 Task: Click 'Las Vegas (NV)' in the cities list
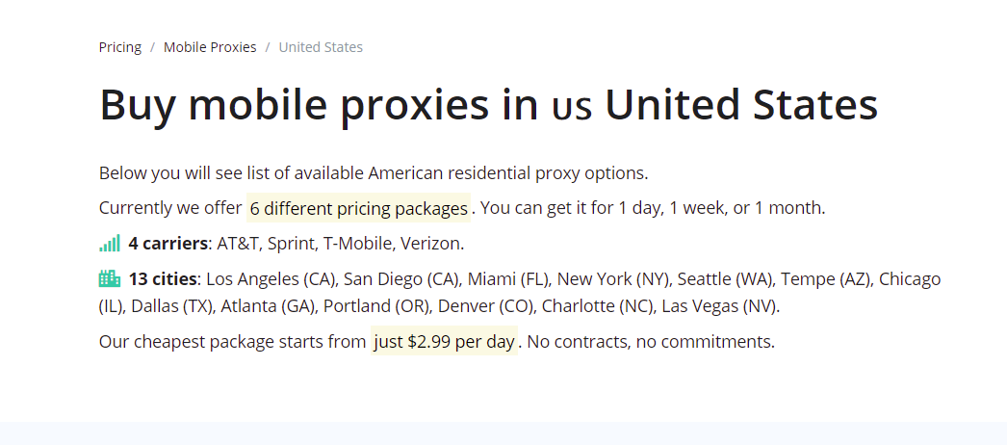[x=718, y=306]
